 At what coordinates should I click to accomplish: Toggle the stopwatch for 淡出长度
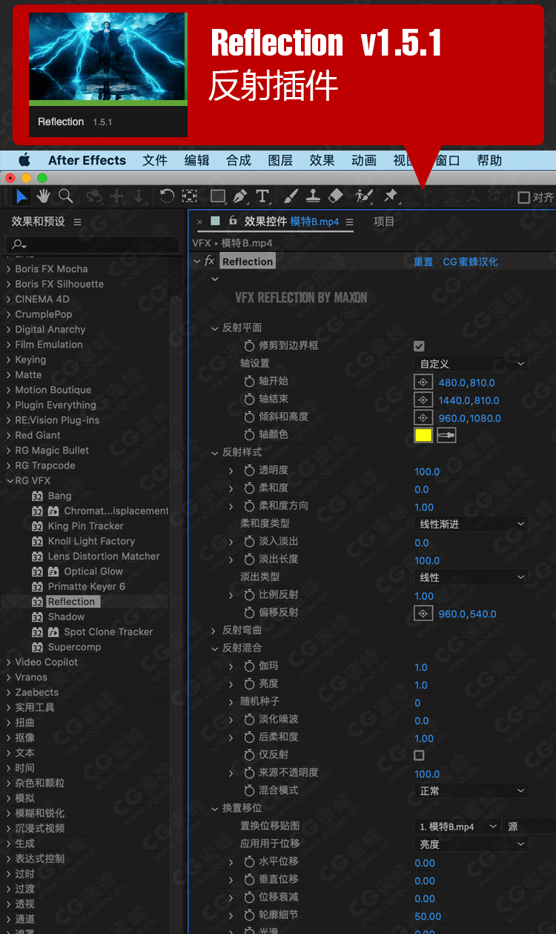(x=250, y=560)
